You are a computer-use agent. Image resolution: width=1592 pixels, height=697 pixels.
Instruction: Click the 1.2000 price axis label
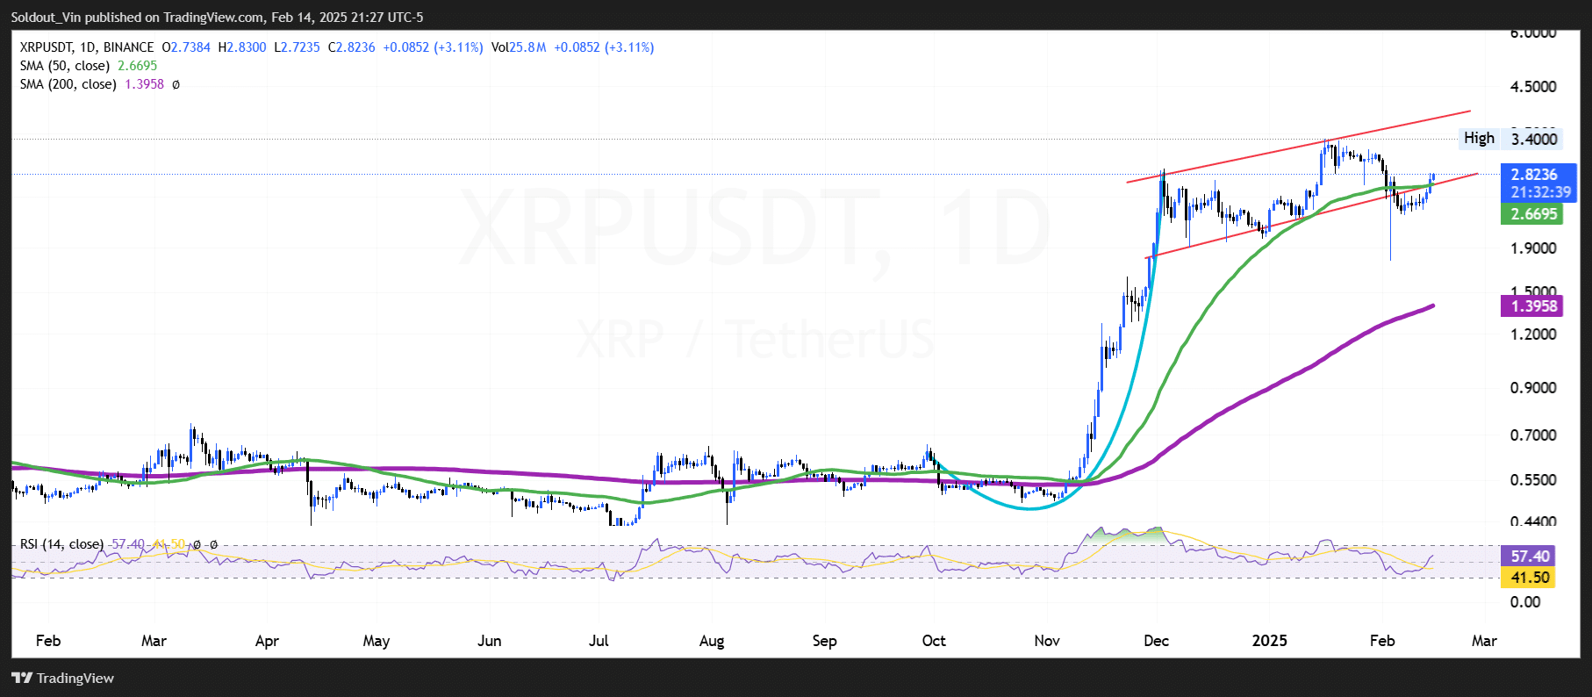click(x=1533, y=334)
